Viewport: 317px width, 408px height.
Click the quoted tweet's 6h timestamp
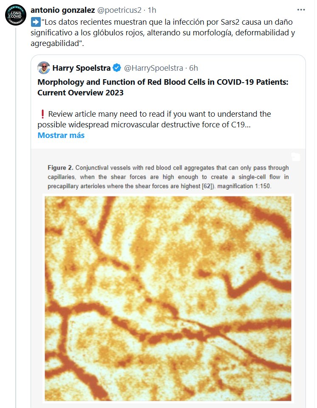193,68
